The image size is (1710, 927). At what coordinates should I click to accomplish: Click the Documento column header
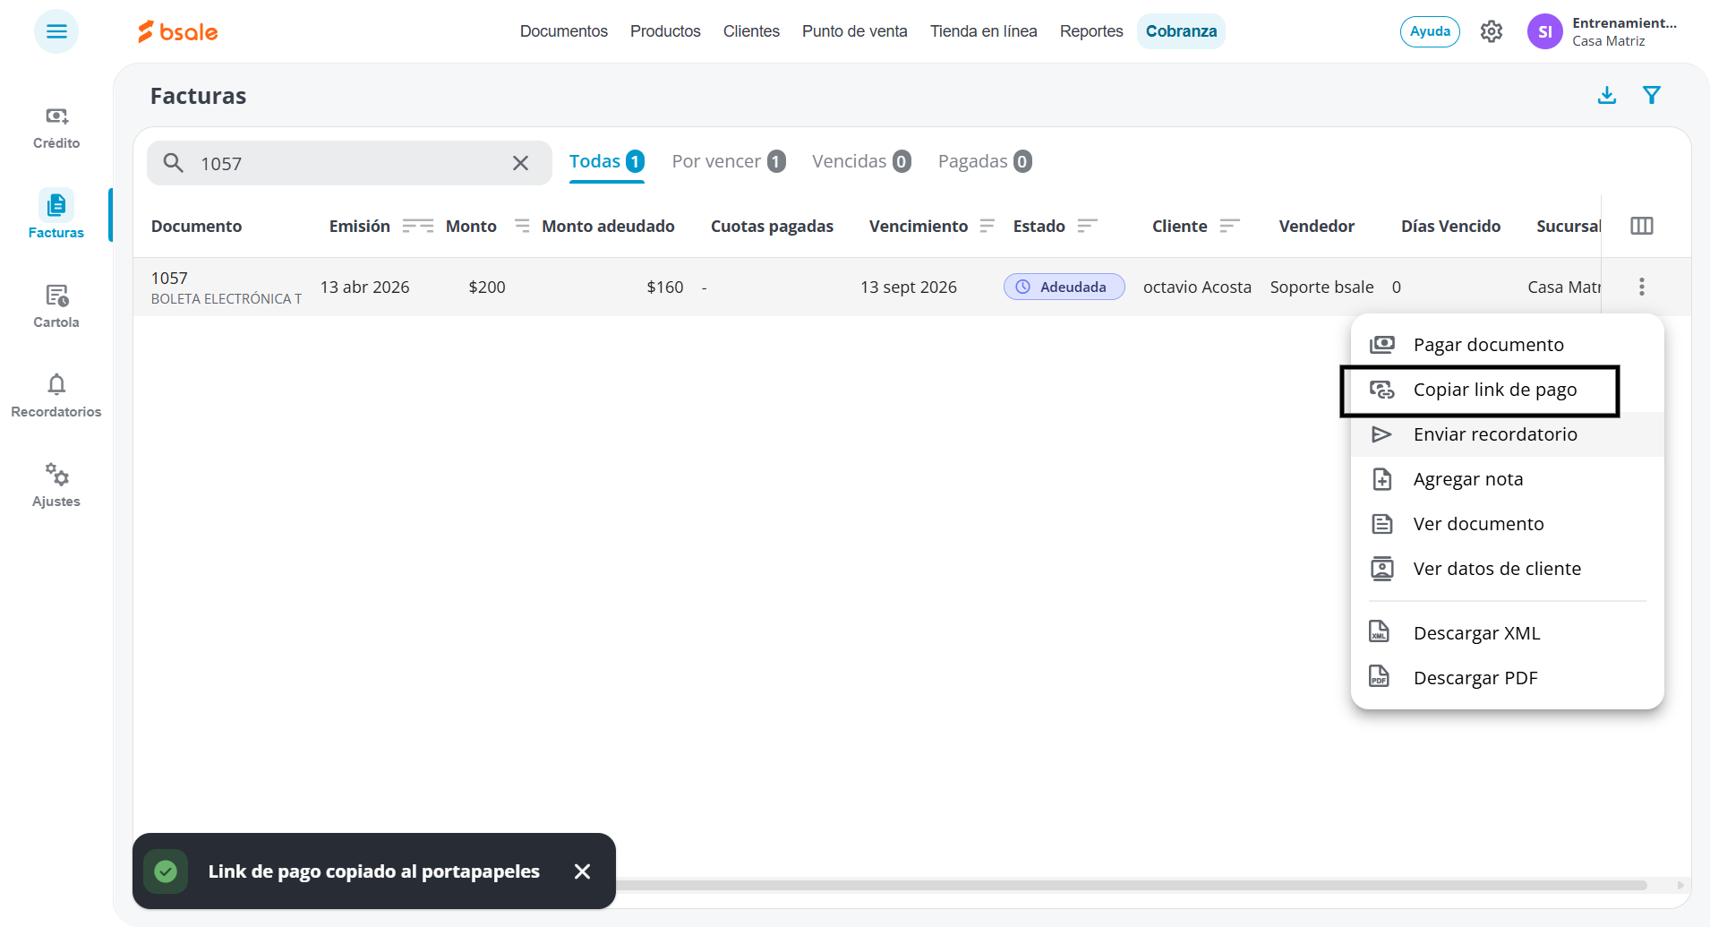coord(196,226)
